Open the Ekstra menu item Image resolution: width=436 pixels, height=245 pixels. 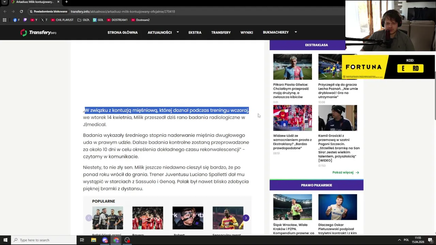tap(195, 32)
